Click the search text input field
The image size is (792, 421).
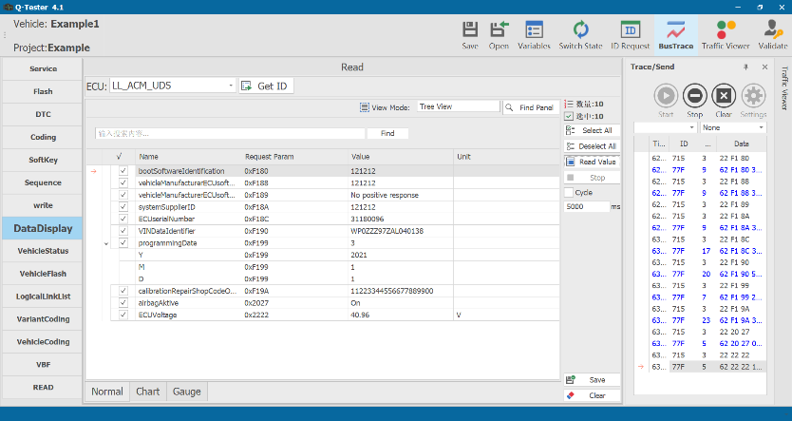coord(230,134)
